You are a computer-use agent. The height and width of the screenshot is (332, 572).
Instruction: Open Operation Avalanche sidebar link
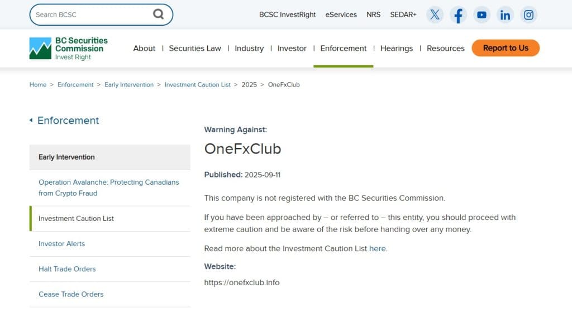109,187
